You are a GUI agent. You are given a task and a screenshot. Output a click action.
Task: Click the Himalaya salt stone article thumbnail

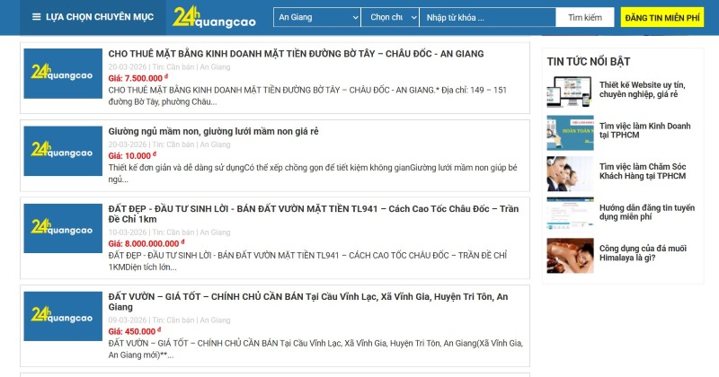click(570, 256)
